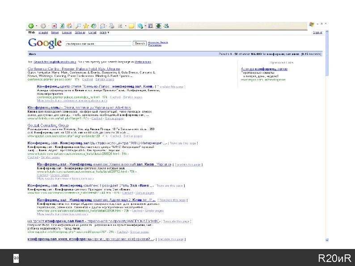Click Similar pages under www.all-hotels.com.ua result
This screenshot has width=355, height=266.
pos(114,118)
